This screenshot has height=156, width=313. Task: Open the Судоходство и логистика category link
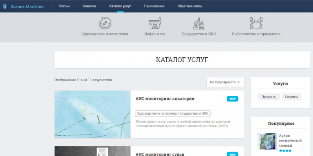105,34
